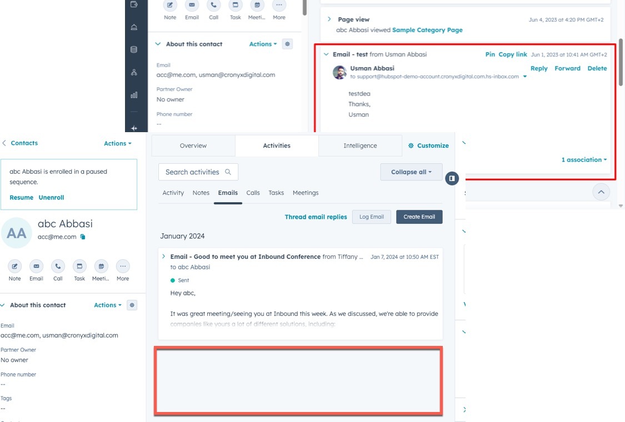
Task: Click the dark sidebar collapse icon beside Collapse all
Action: click(452, 178)
